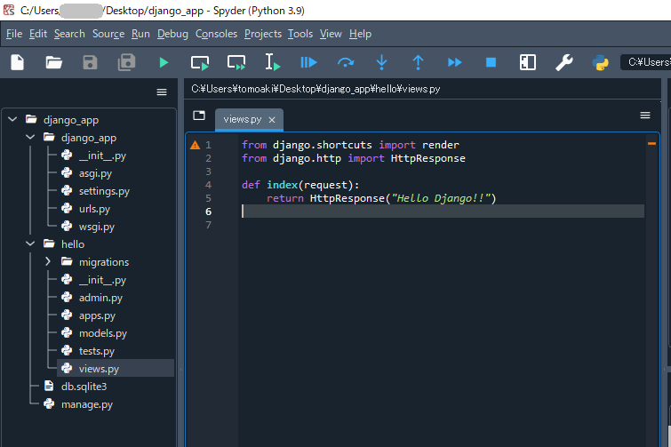Collapse the inner django_app subfolder
671x447 pixels.
coord(30,138)
